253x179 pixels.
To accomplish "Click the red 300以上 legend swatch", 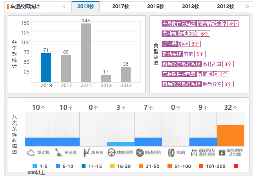I will click(236, 166).
